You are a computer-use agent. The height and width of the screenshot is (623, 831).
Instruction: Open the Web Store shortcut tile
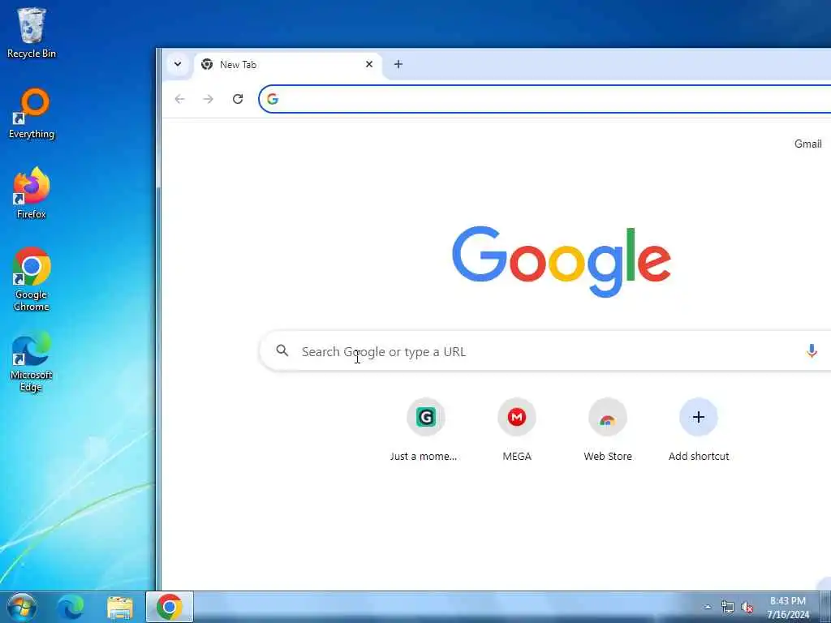click(607, 430)
